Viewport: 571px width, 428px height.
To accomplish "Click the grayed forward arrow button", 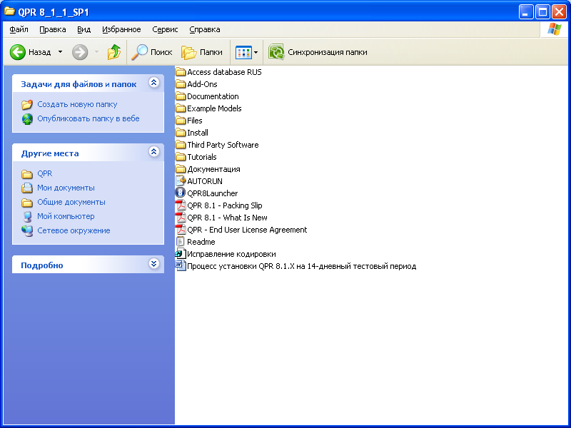I will (80, 52).
